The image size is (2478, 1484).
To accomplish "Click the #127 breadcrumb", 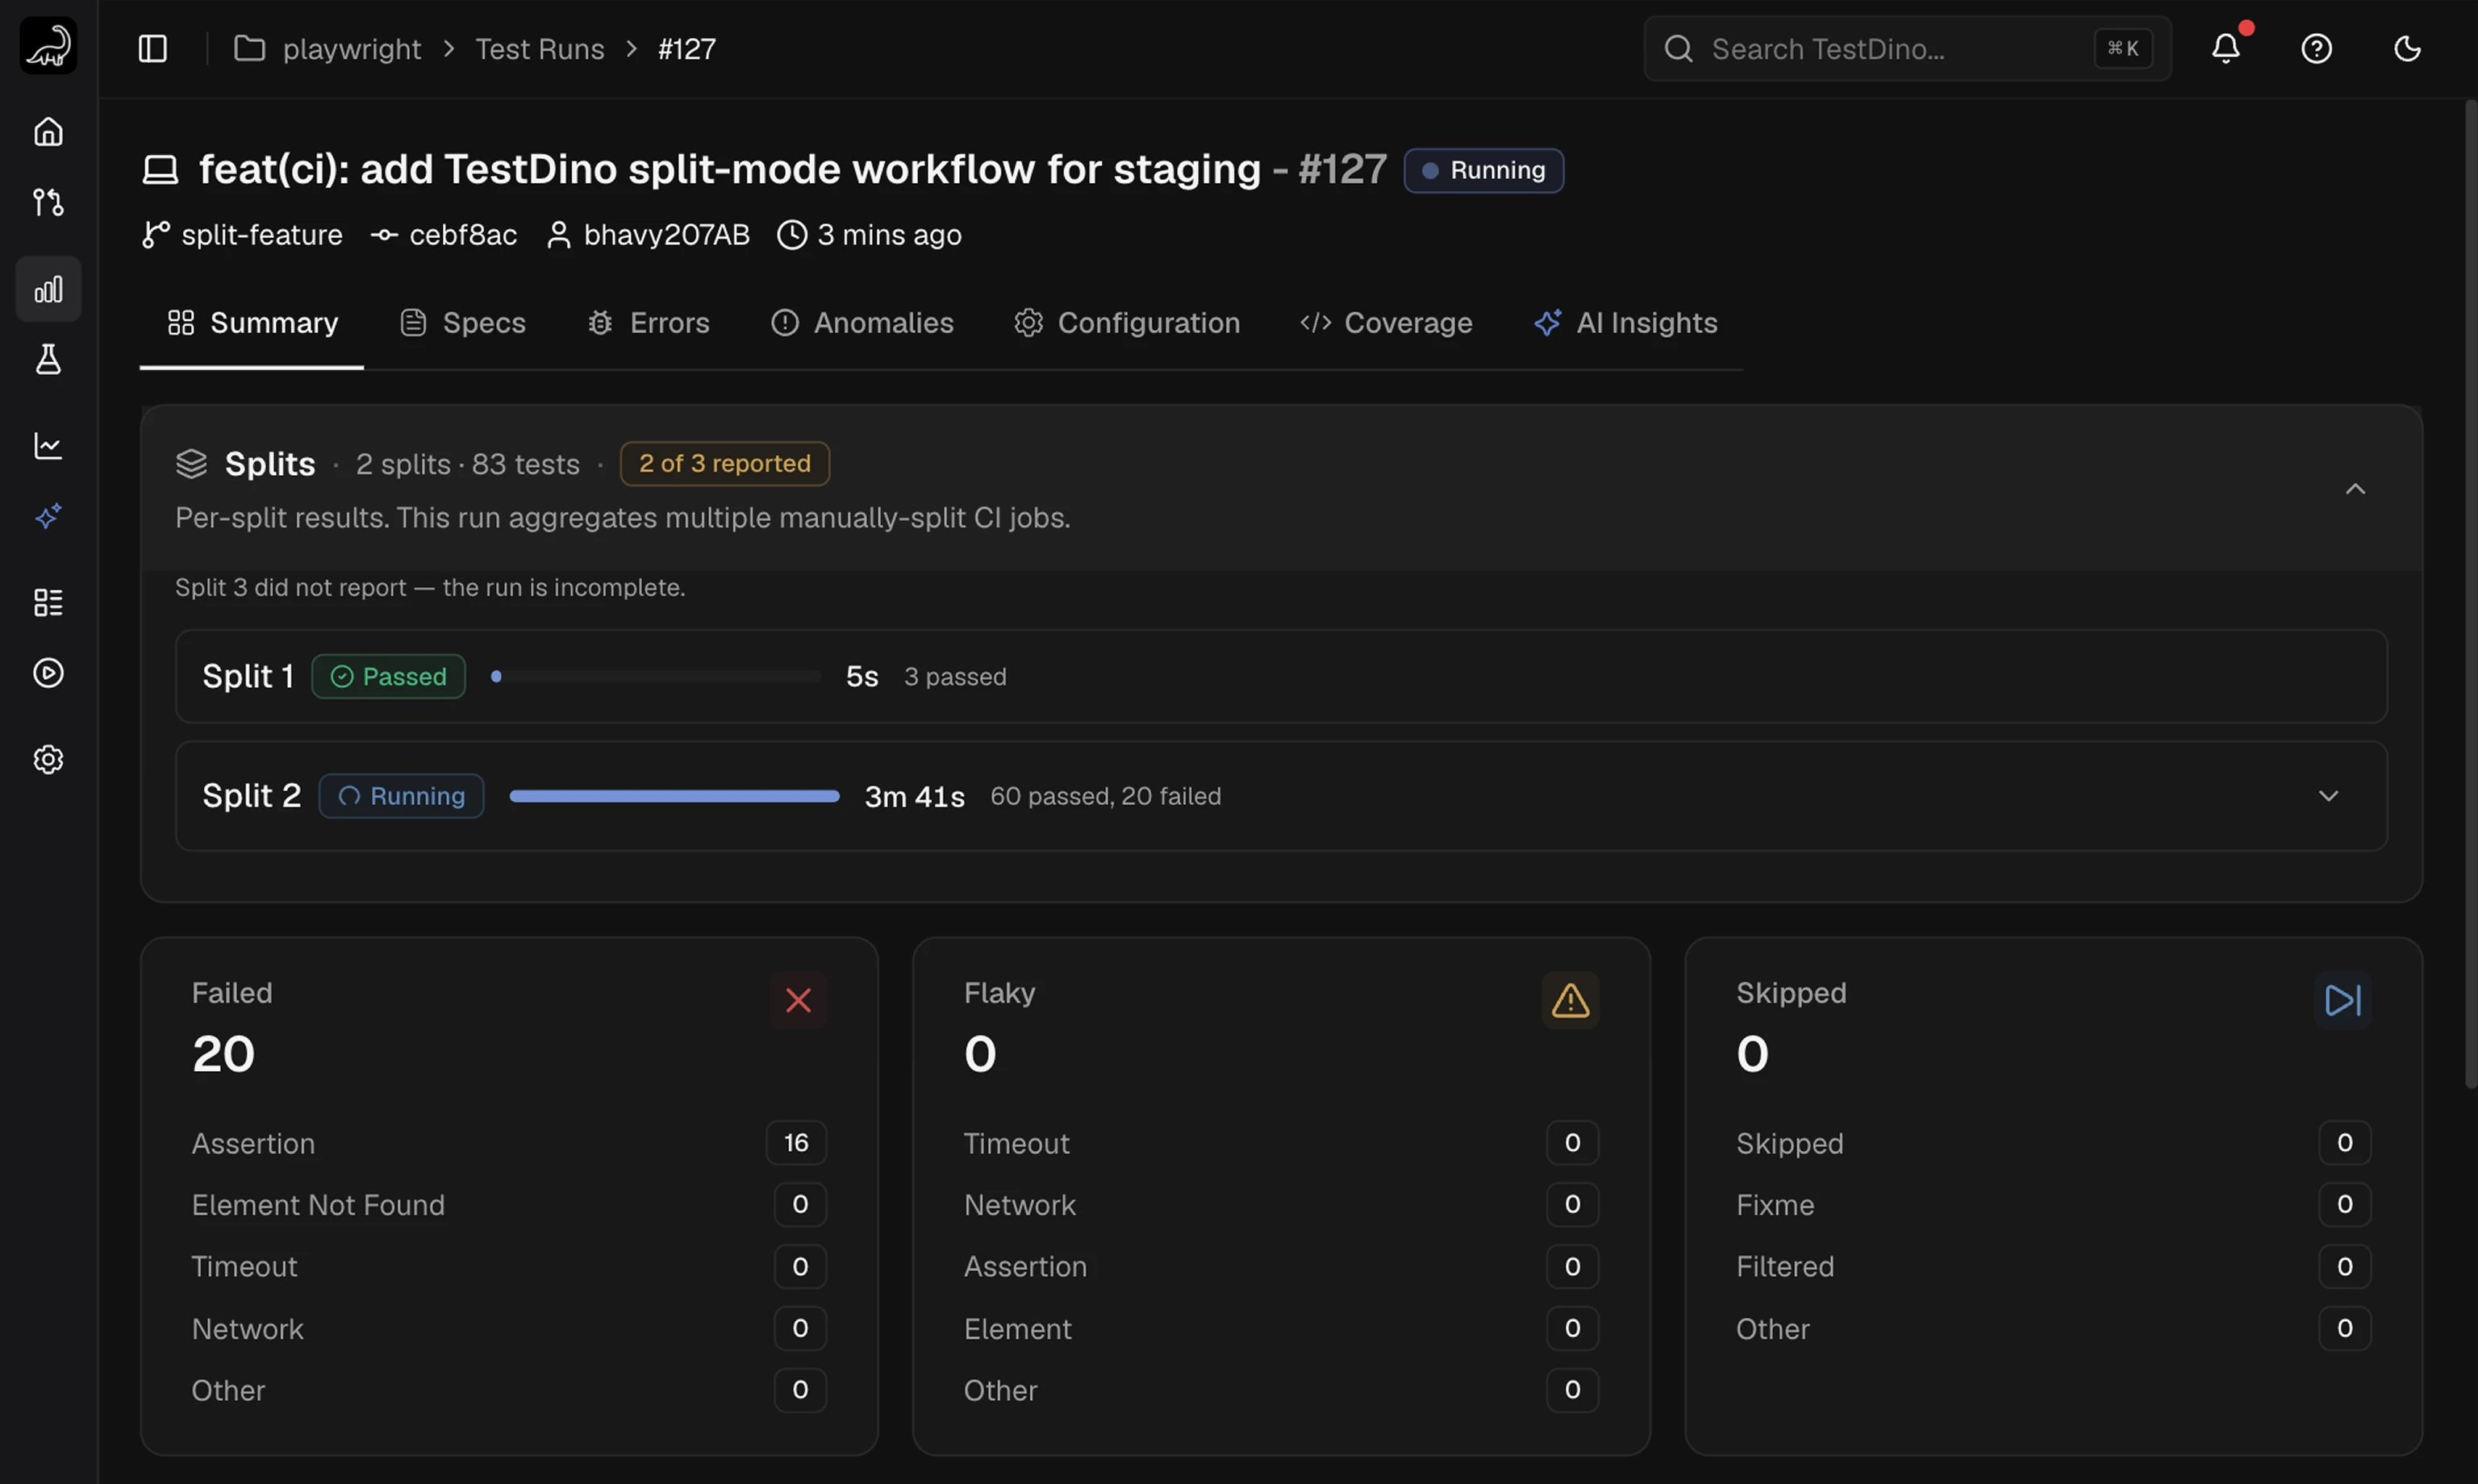I will click(687, 49).
